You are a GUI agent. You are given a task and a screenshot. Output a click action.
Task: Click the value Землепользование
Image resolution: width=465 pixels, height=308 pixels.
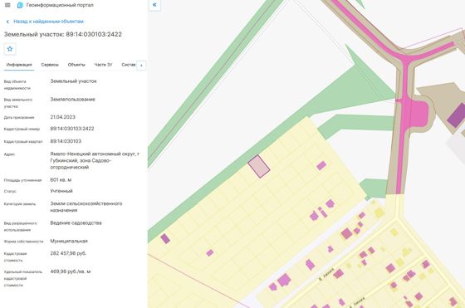(x=73, y=100)
